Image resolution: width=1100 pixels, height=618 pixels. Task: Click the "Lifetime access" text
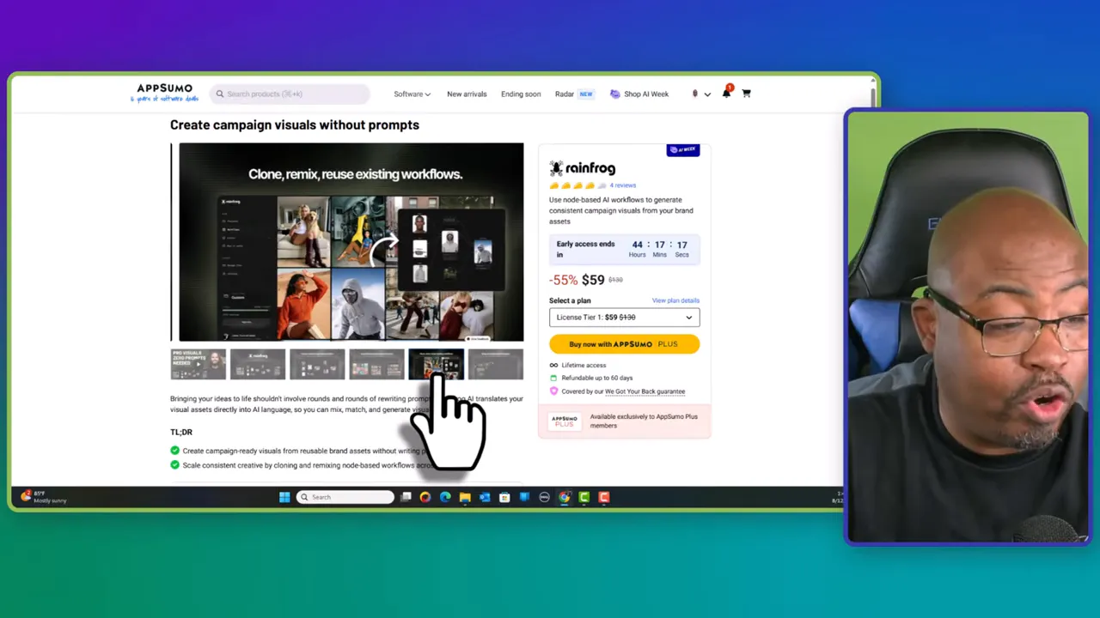[x=584, y=366]
